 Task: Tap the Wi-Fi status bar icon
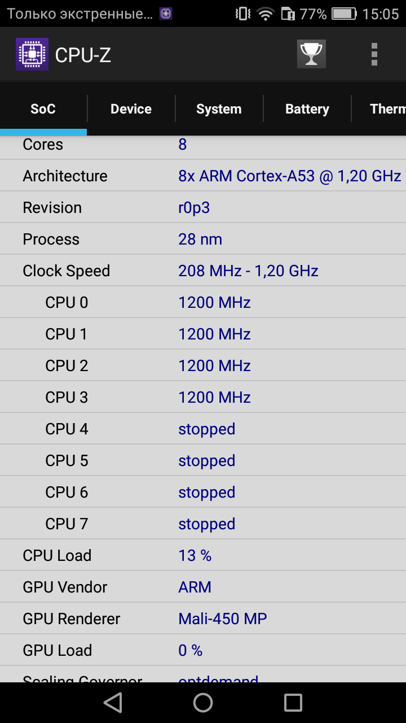(265, 14)
